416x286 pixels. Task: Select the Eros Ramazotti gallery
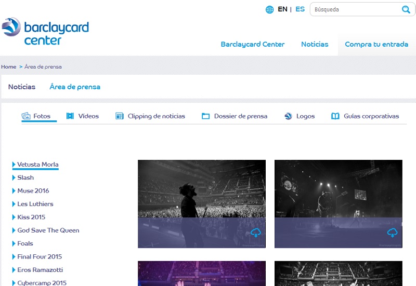40,270
